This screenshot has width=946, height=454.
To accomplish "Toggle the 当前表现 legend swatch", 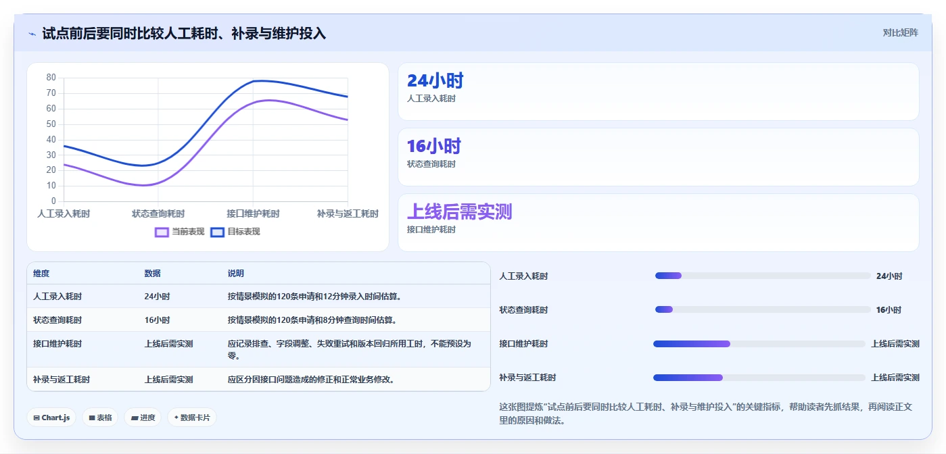I will 162,232.
